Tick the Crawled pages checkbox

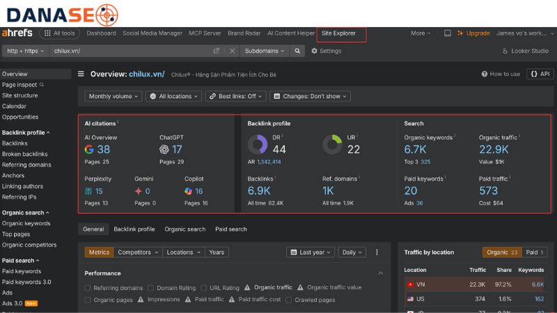(x=289, y=300)
